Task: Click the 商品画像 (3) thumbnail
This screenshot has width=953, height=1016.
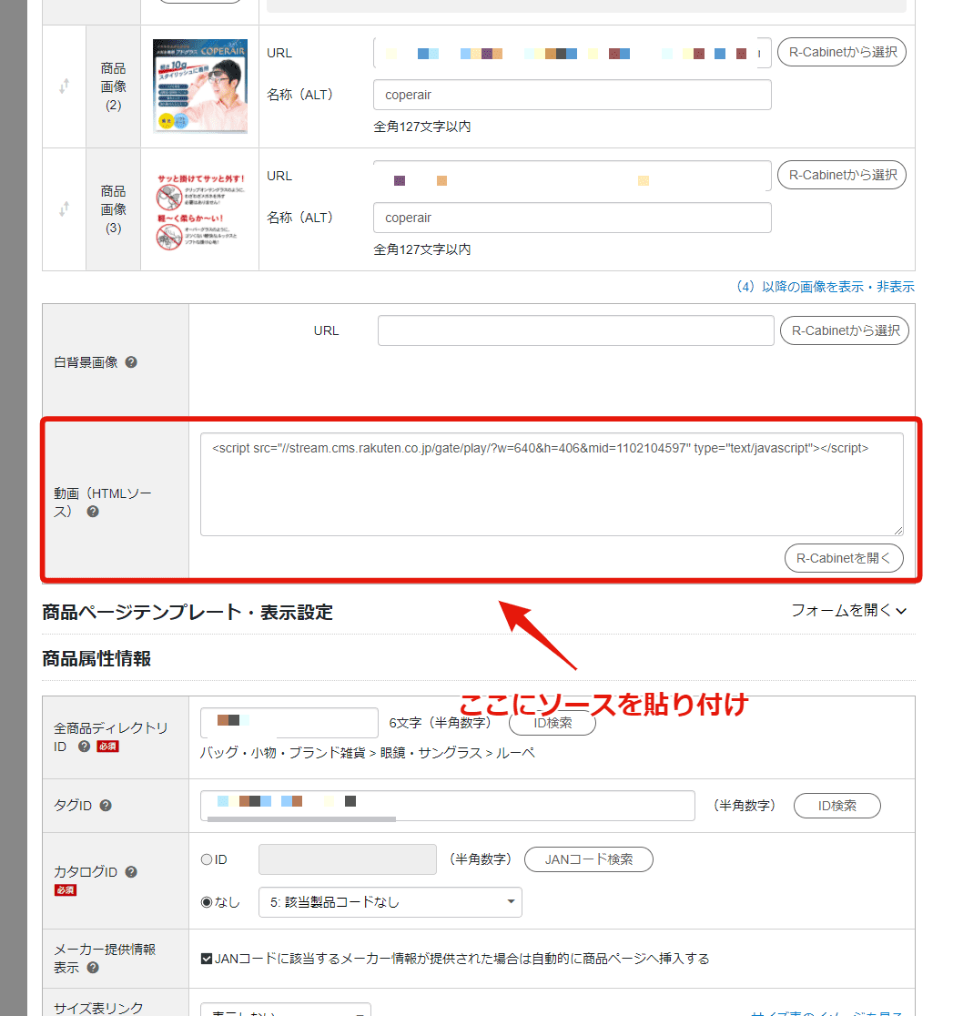Action: click(200, 209)
